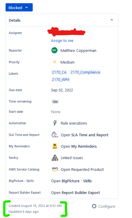The image size is (132, 218).
Task: Click the MC reporter avatar
Action: pos(54,50)
